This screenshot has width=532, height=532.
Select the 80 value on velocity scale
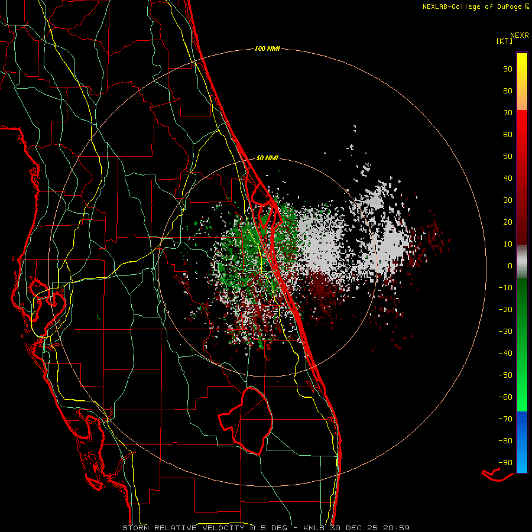(508, 90)
